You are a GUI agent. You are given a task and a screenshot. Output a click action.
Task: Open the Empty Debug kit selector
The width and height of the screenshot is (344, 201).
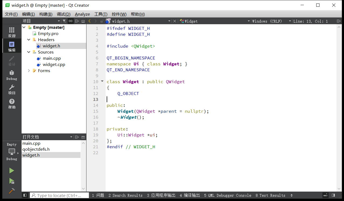pos(12,152)
